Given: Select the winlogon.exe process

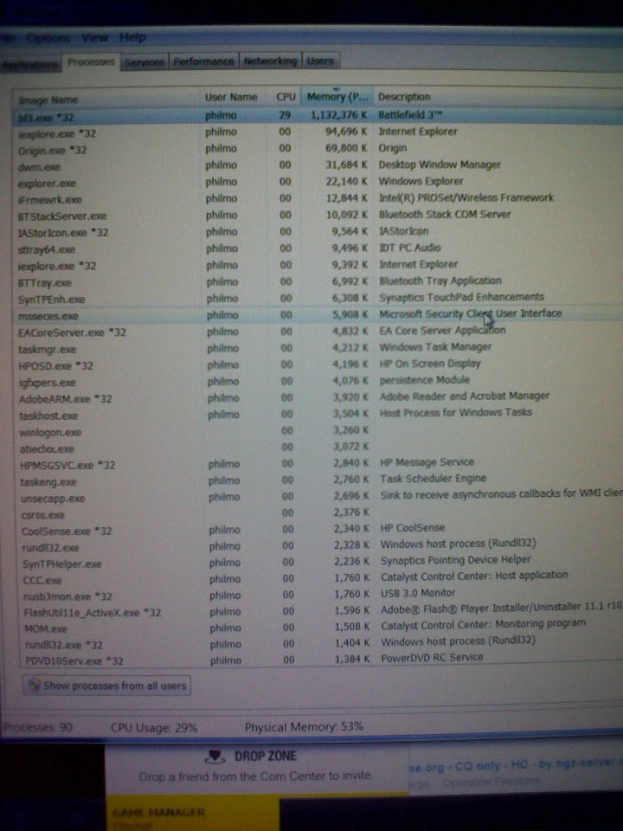Looking at the screenshot, I should pyautogui.click(x=50, y=433).
